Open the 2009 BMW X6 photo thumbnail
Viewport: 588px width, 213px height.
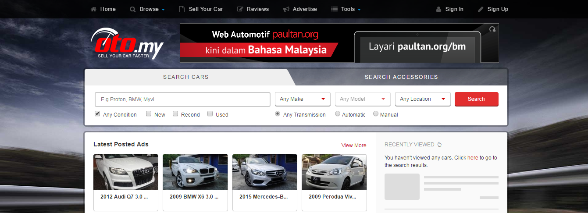(x=195, y=172)
